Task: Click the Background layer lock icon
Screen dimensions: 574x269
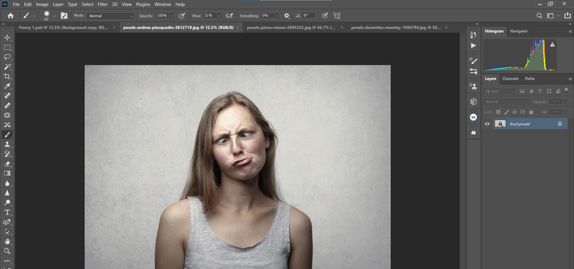Action: (x=559, y=124)
